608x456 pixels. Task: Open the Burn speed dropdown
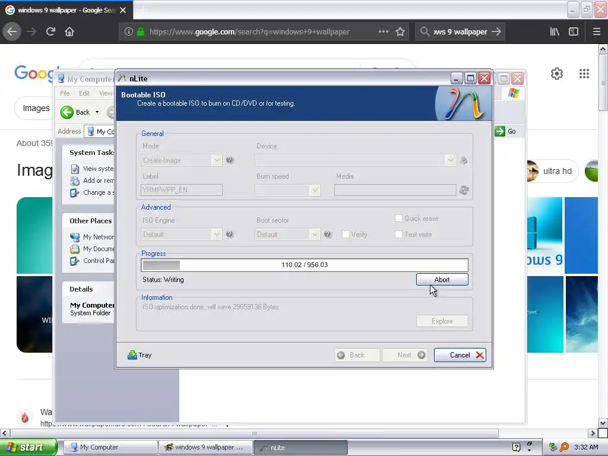[287, 190]
